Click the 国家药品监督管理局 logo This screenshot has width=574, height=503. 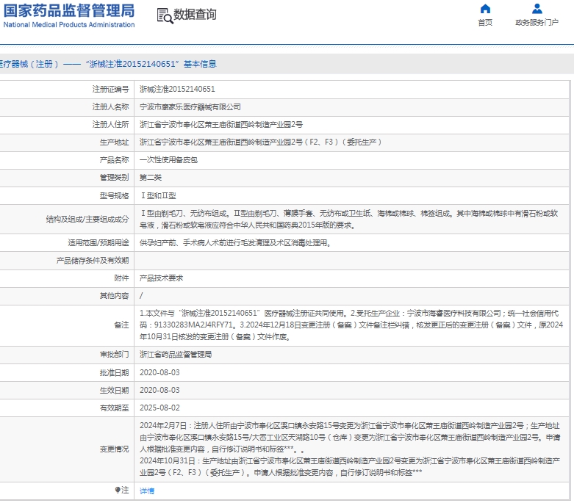tap(68, 10)
